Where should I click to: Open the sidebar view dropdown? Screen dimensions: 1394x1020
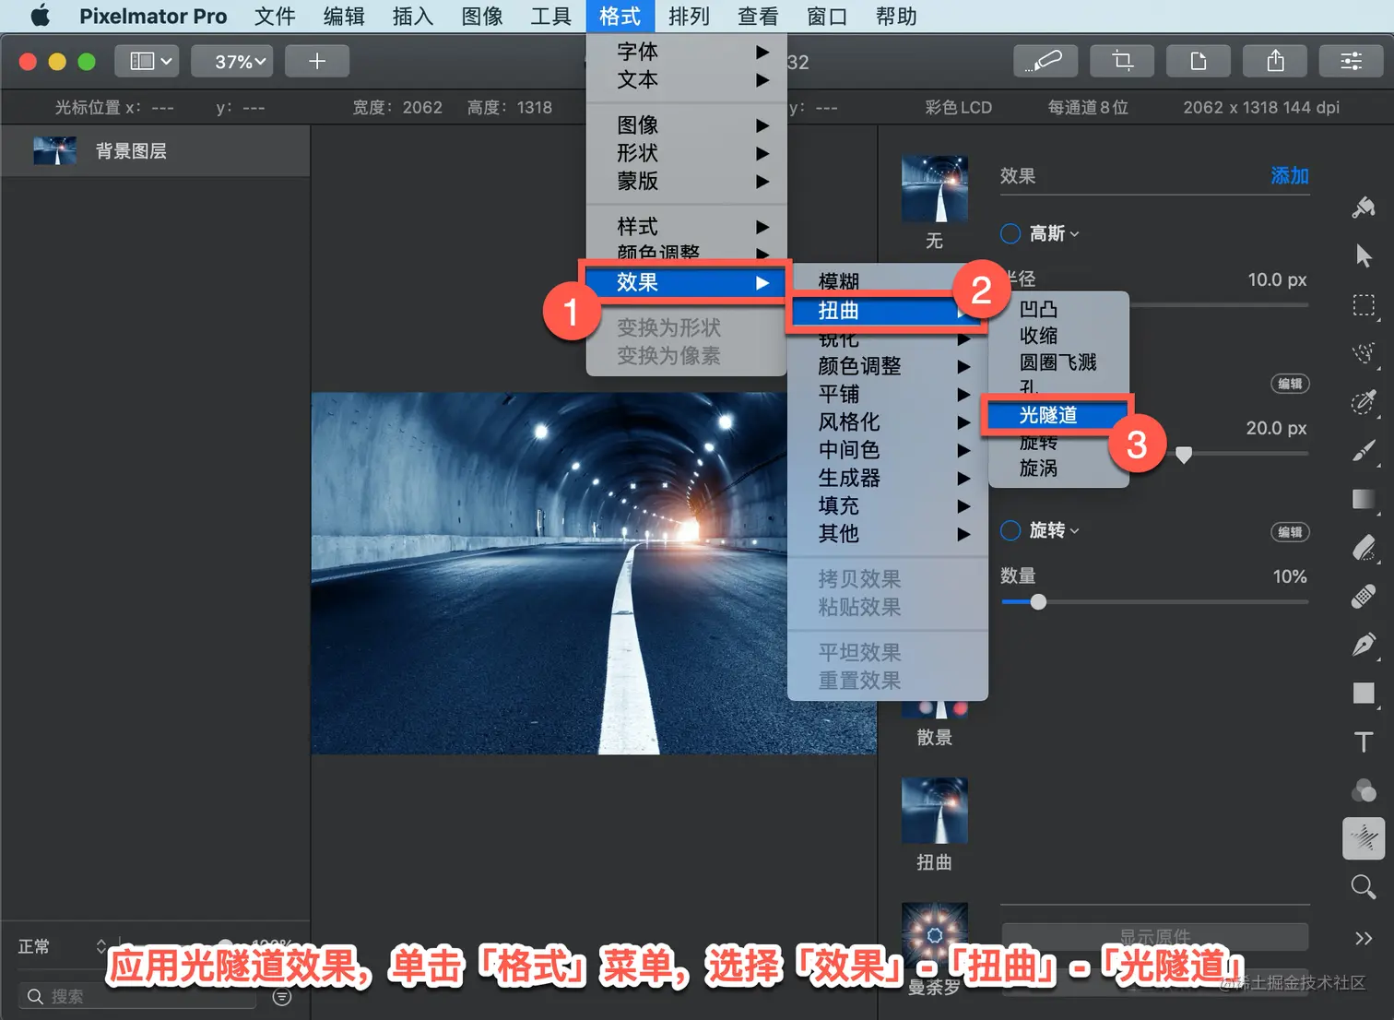[x=148, y=61]
